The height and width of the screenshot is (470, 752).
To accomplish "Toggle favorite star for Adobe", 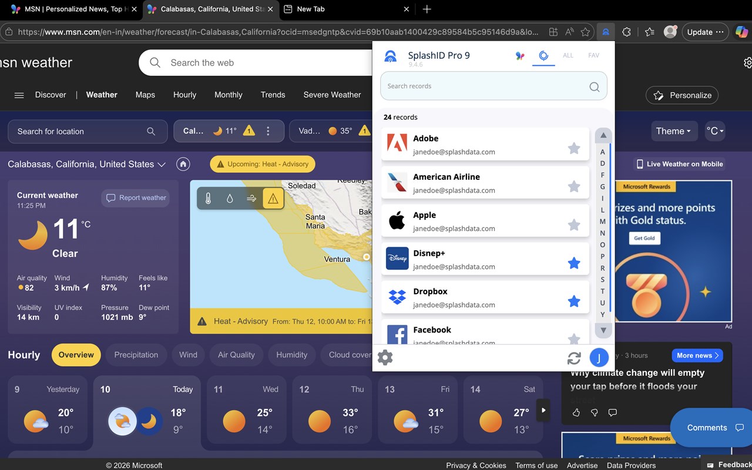I will click(574, 148).
